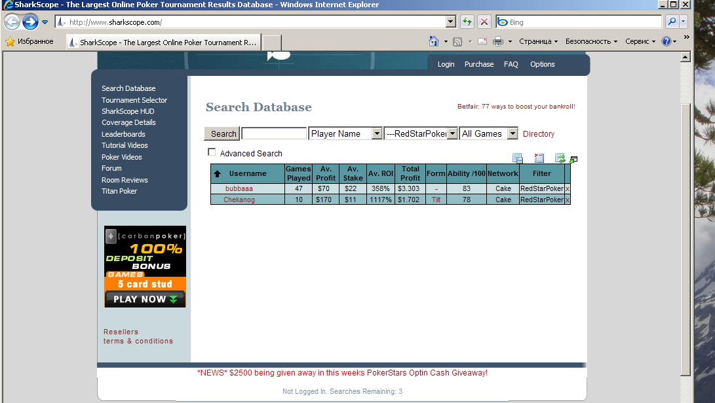
Task: Click the Read Mail envelope icon
Action: click(x=482, y=41)
